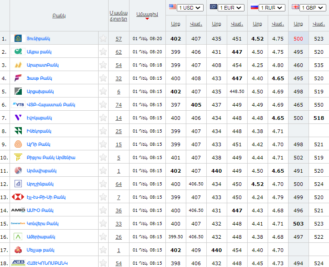Open the 1 GBP currency dropdown
This screenshot has height=267, width=329.
pos(313,8)
